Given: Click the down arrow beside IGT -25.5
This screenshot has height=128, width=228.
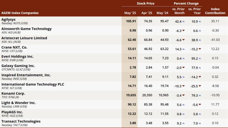Looking at the screenshot, I should pyautogui.click(x=200, y=86).
